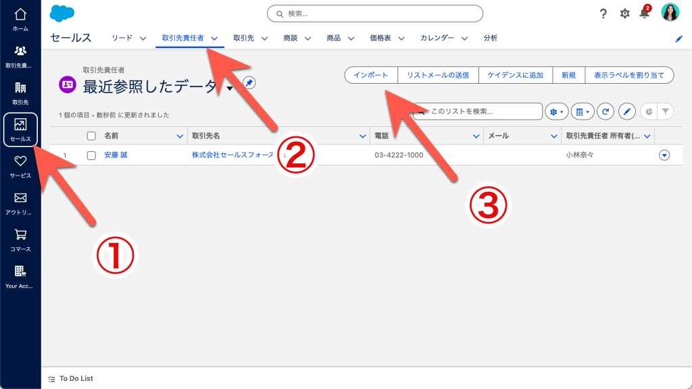Show charts panel
This screenshot has height=389, width=692.
click(648, 111)
